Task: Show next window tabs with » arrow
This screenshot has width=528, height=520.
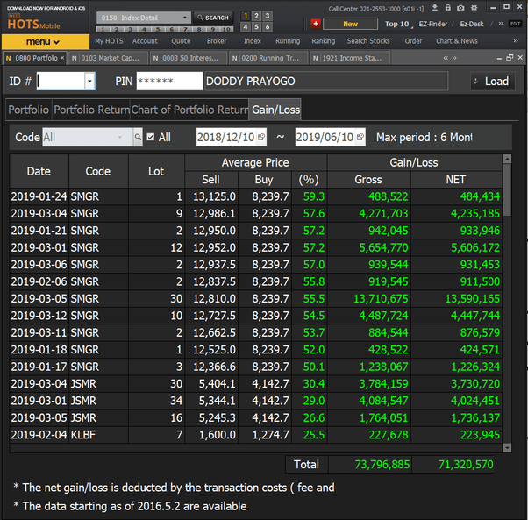Action: click(x=454, y=58)
